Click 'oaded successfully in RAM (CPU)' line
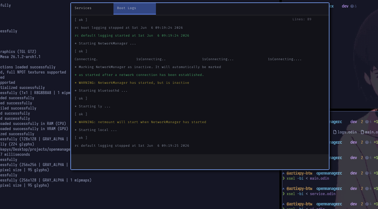The width and height of the screenshot is (378, 209). pyautogui.click(x=33, y=124)
